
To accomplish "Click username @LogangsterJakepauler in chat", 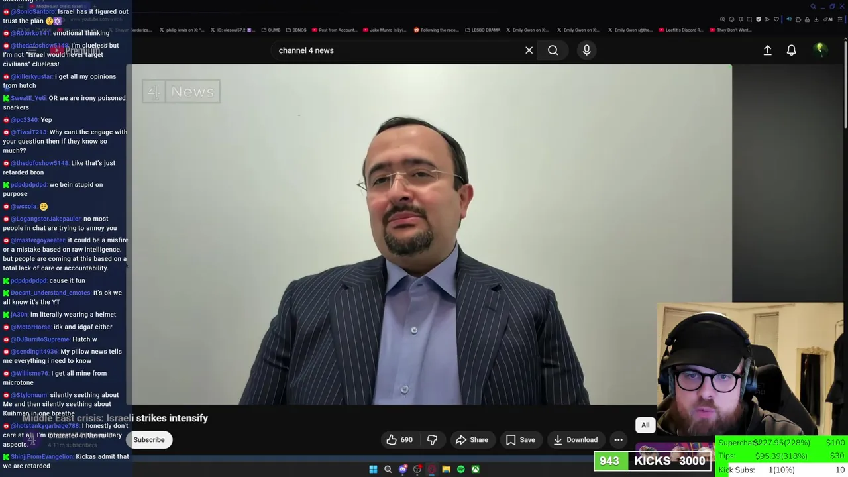I will pos(46,219).
